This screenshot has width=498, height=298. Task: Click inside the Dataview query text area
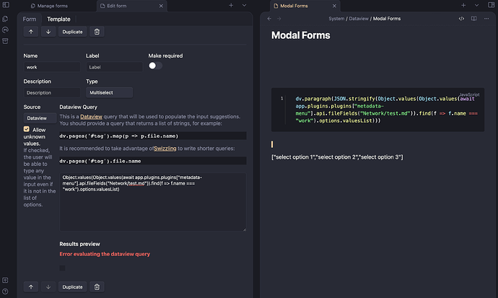(153, 202)
